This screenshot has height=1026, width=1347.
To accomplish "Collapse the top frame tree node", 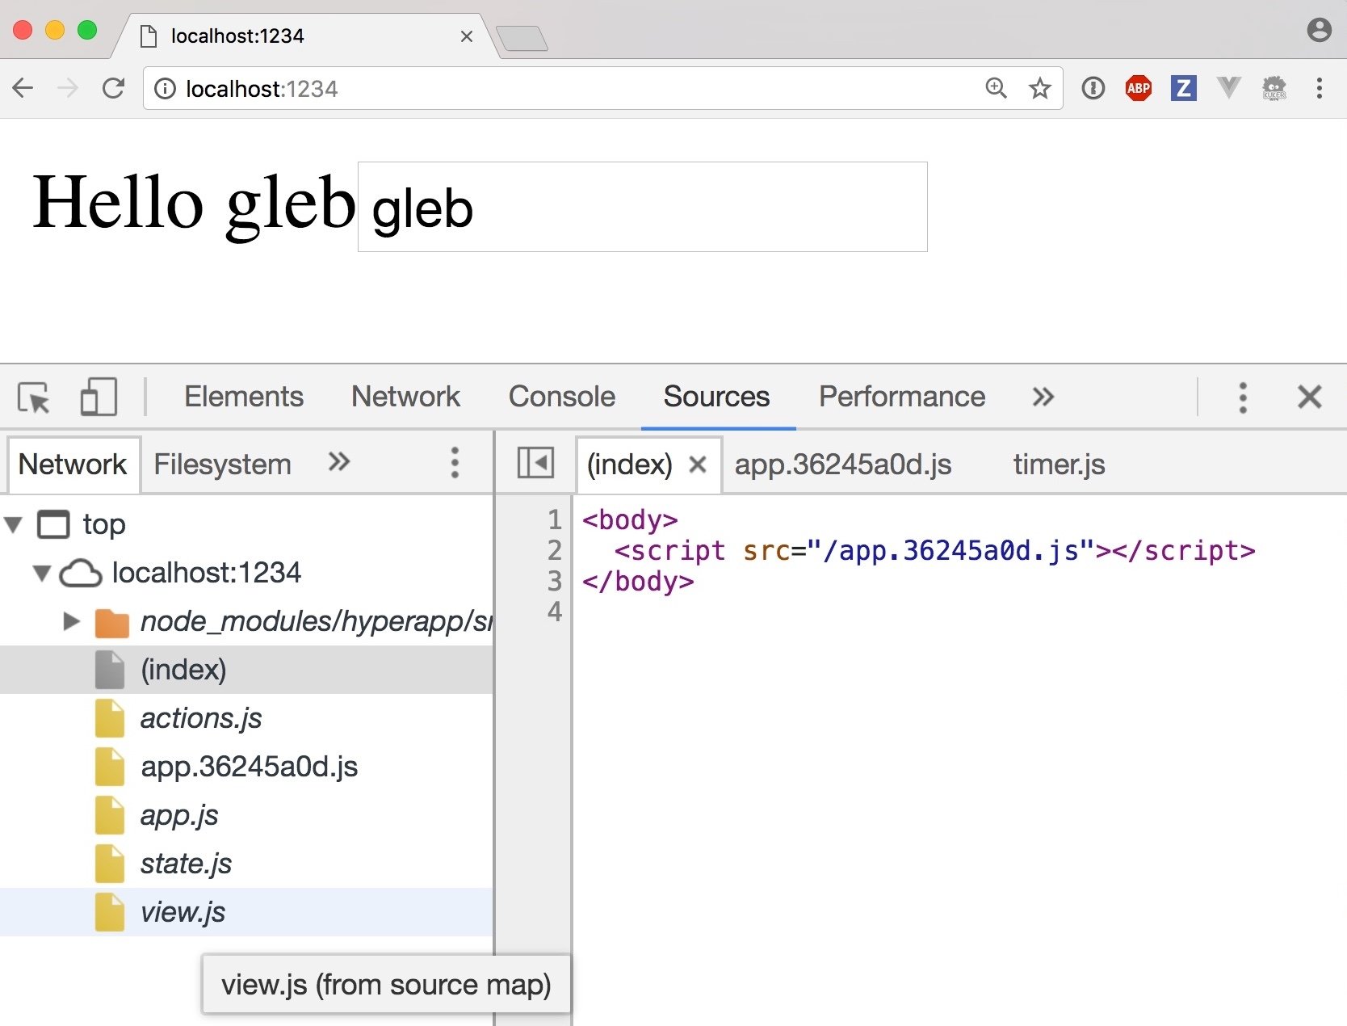I will 14,525.
